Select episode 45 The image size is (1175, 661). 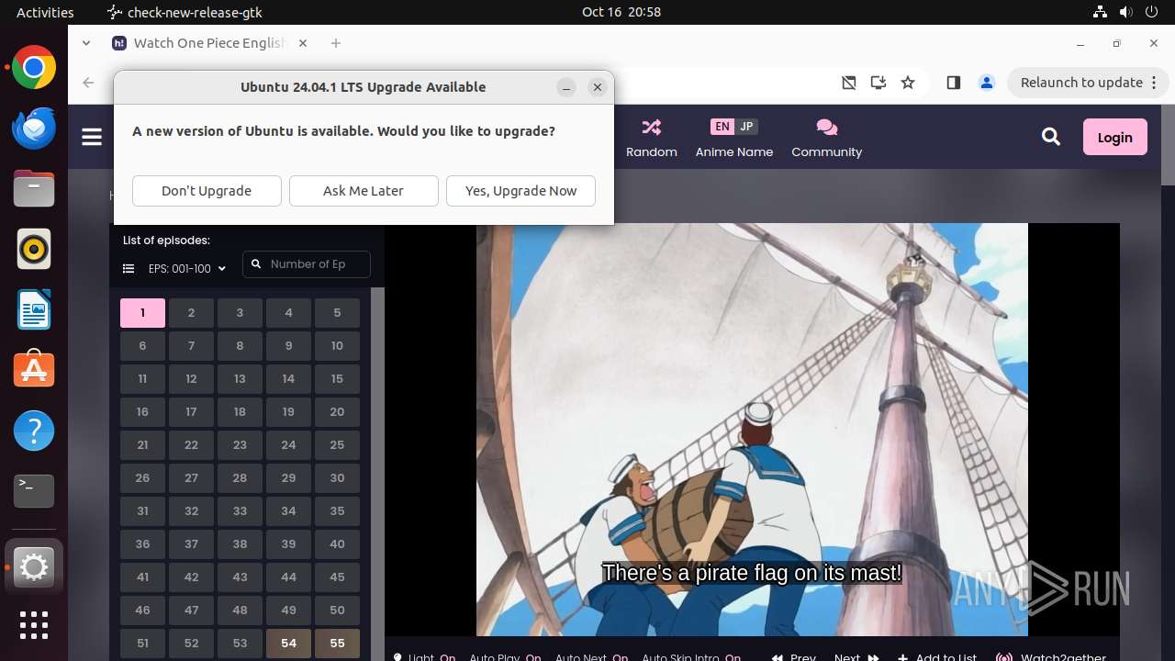click(337, 577)
